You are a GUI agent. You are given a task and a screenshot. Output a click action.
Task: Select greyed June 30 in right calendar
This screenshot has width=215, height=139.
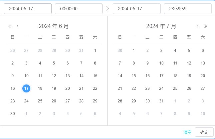[x=120, y=51]
